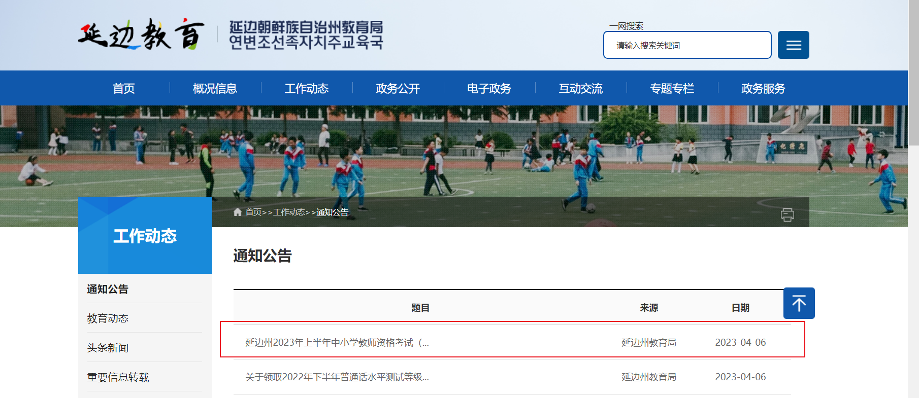The image size is (919, 398).
Task: Click 首页 breadcrumb link
Action: [253, 212]
